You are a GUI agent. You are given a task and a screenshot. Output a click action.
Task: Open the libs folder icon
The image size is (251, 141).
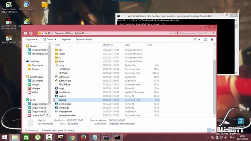(56, 50)
